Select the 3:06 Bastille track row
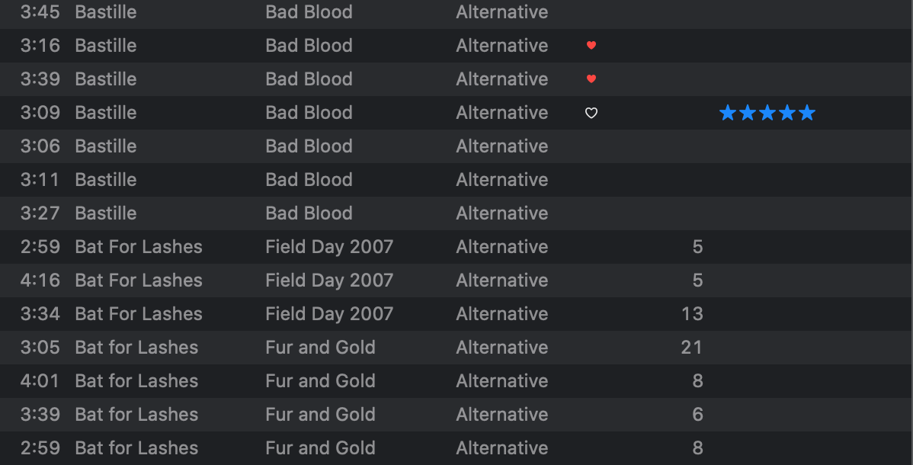Screen dimensions: 913x465 [456, 146]
